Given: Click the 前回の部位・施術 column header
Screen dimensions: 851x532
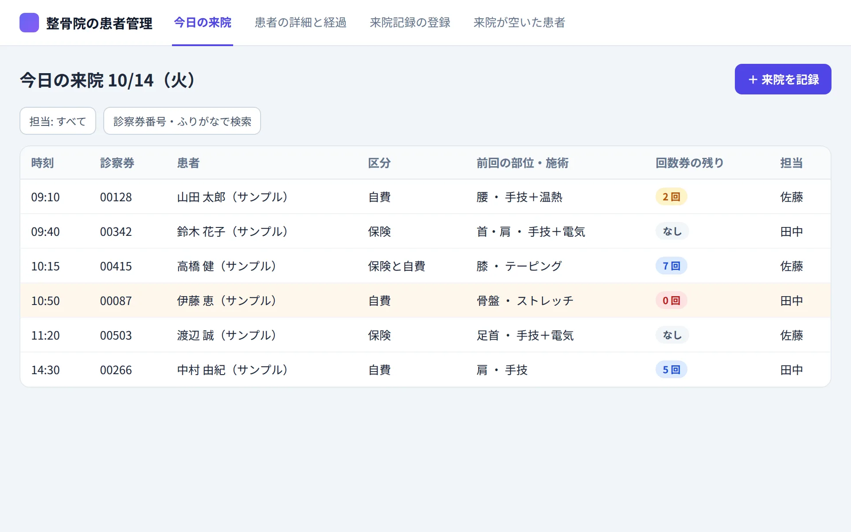Looking at the screenshot, I should 523,163.
